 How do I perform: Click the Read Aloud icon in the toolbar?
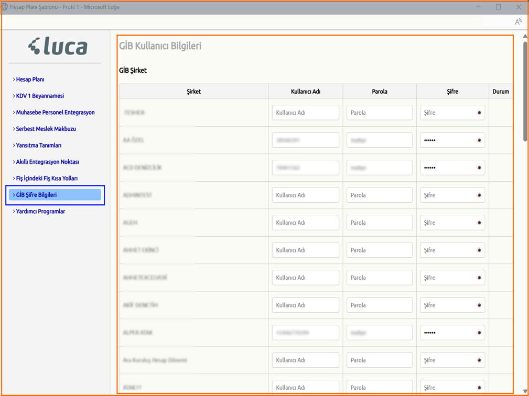click(518, 22)
